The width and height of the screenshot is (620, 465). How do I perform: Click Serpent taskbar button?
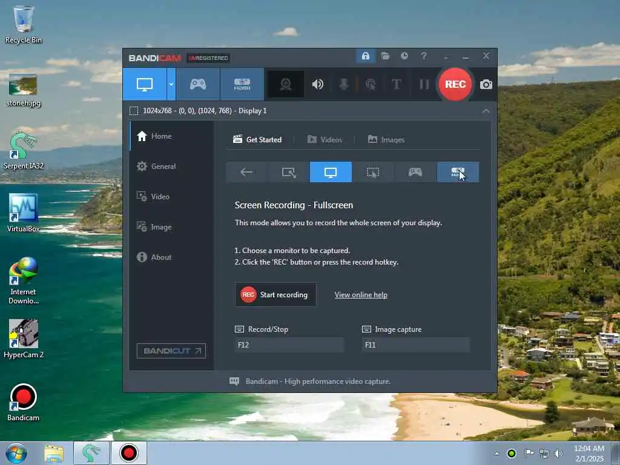[x=91, y=453]
